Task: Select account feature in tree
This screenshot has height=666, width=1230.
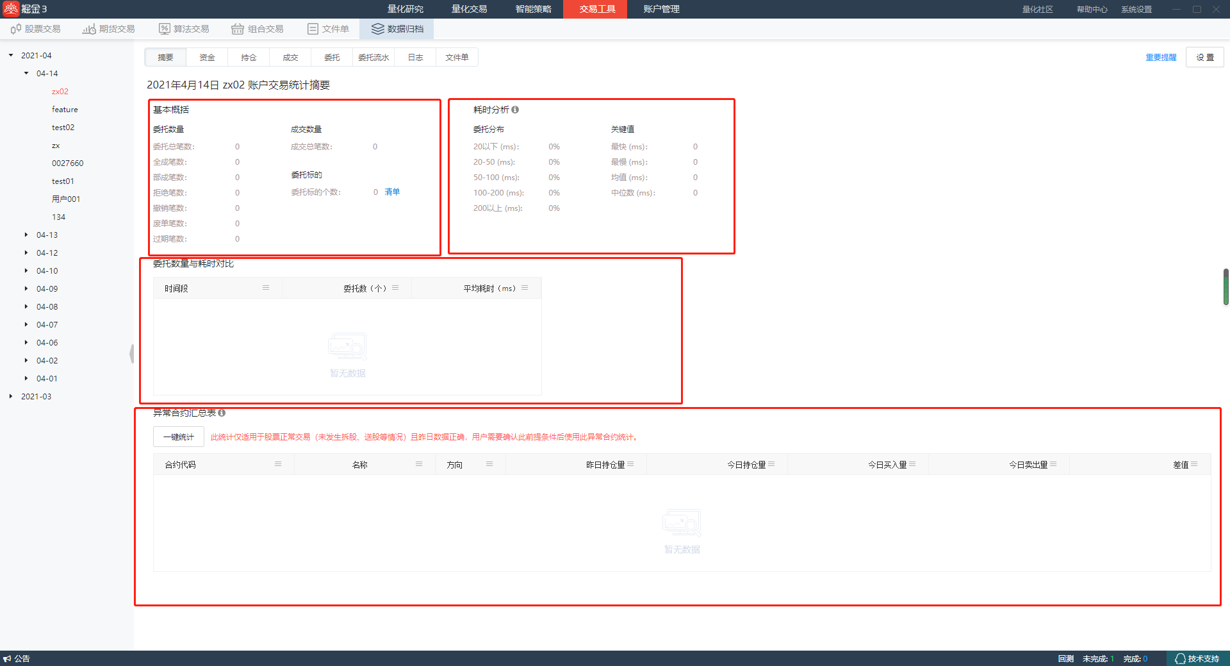Action: (65, 109)
